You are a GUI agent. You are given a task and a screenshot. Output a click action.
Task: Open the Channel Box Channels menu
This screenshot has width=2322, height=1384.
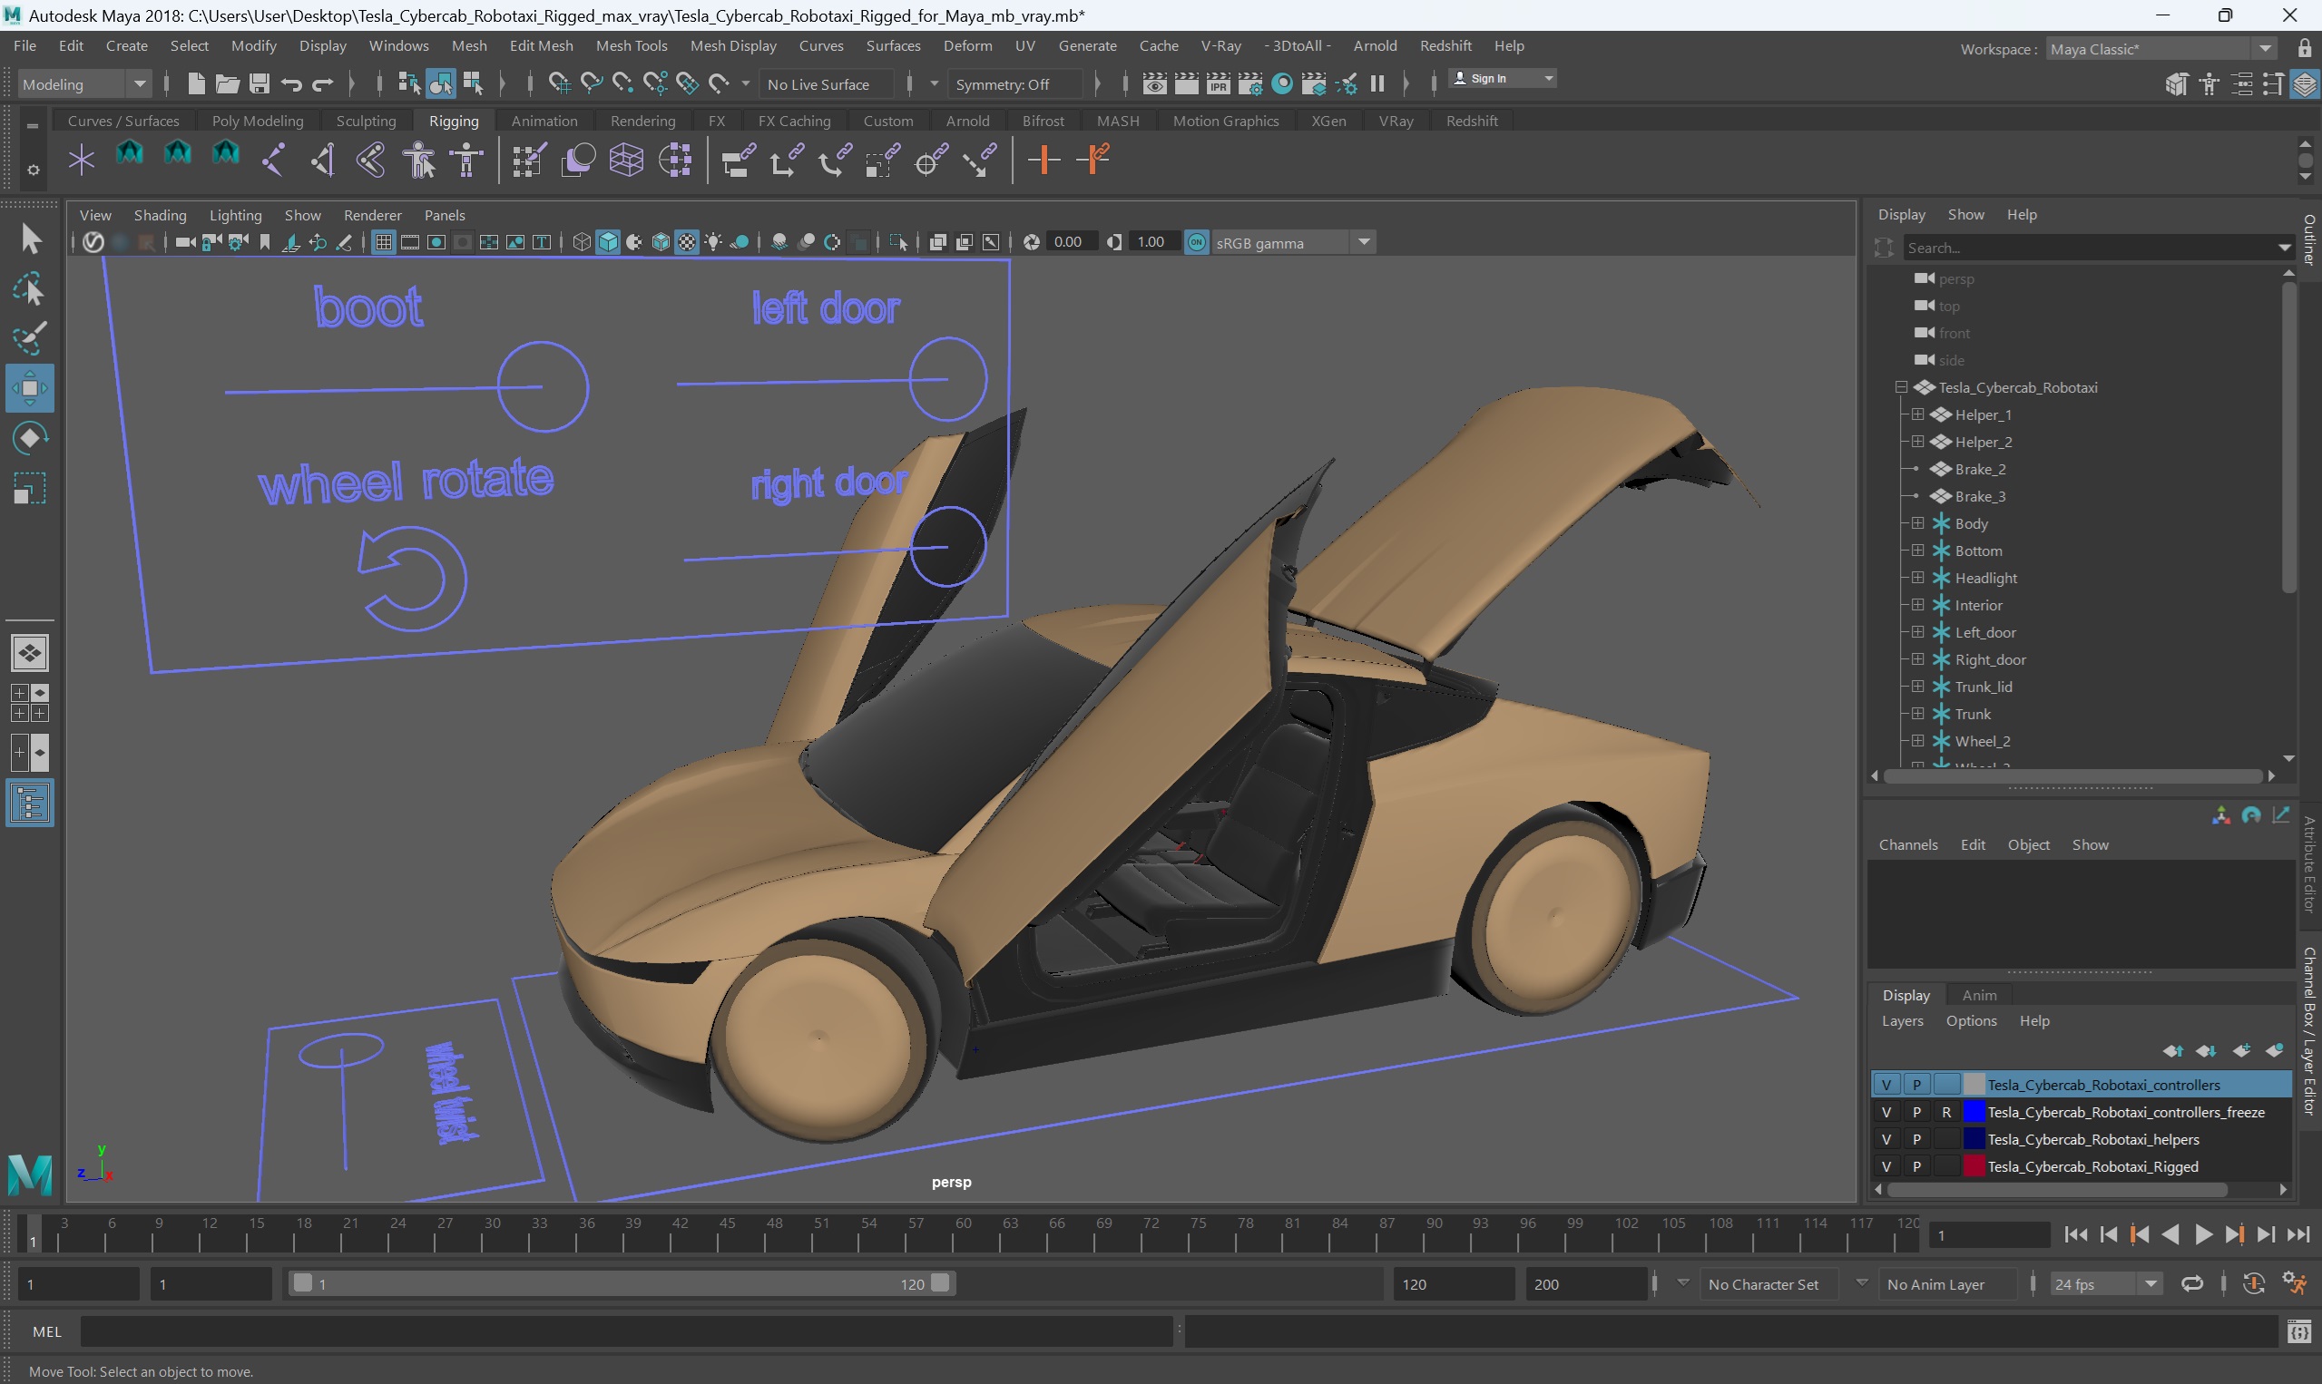[x=1908, y=845]
